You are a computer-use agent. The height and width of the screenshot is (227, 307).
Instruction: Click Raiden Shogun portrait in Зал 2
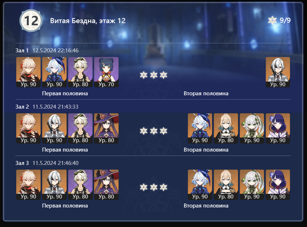(278, 128)
